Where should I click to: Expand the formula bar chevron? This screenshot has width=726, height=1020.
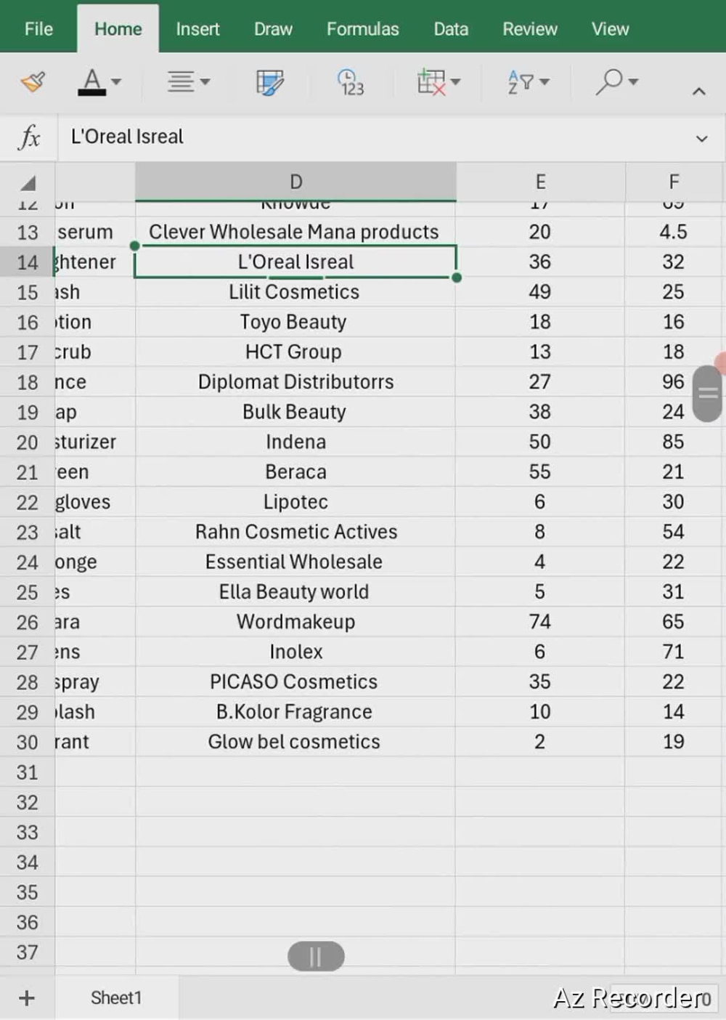701,139
